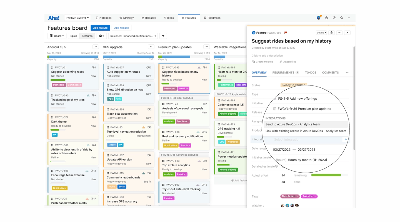
Task: Open GPS upgrade column more options
Action: [x=151, y=47]
